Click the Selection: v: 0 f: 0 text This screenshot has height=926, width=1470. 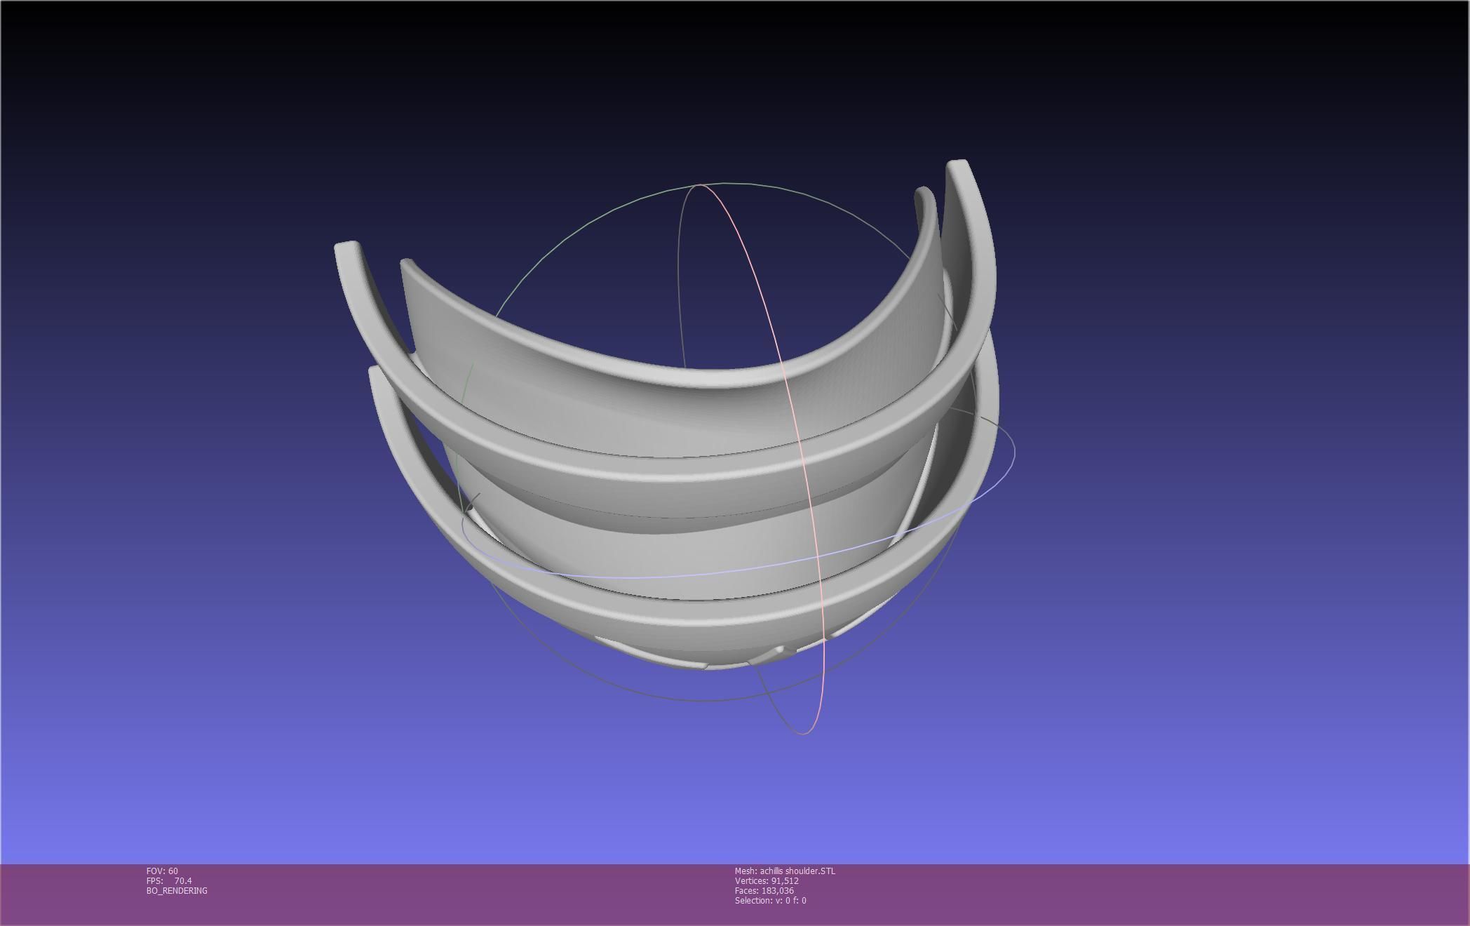click(770, 900)
